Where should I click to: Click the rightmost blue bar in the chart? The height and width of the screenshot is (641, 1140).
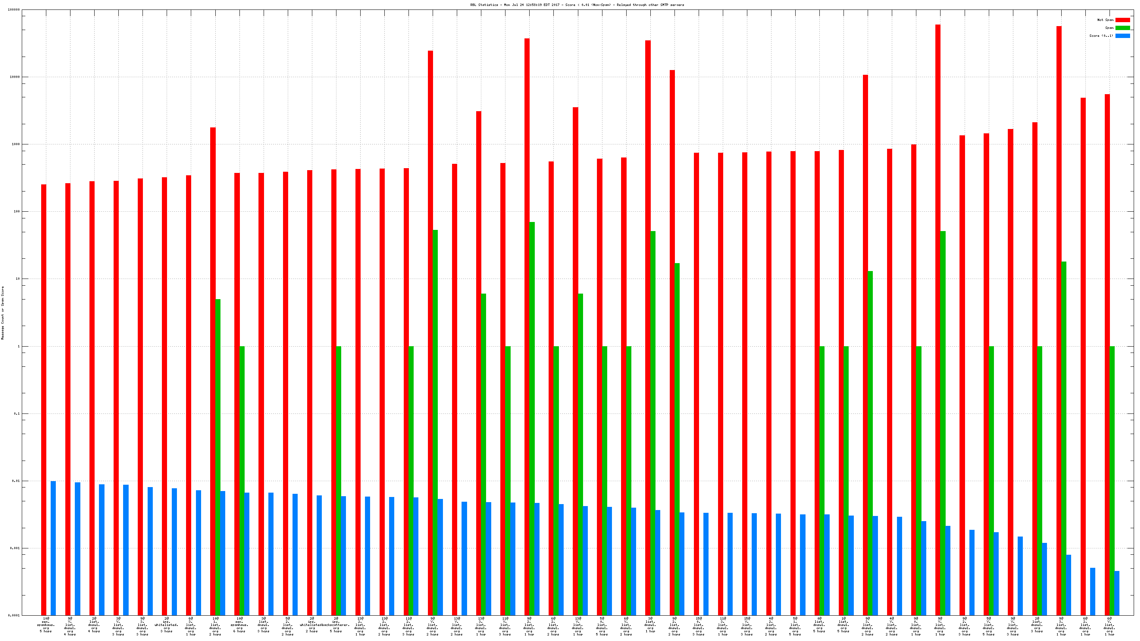click(x=1117, y=593)
